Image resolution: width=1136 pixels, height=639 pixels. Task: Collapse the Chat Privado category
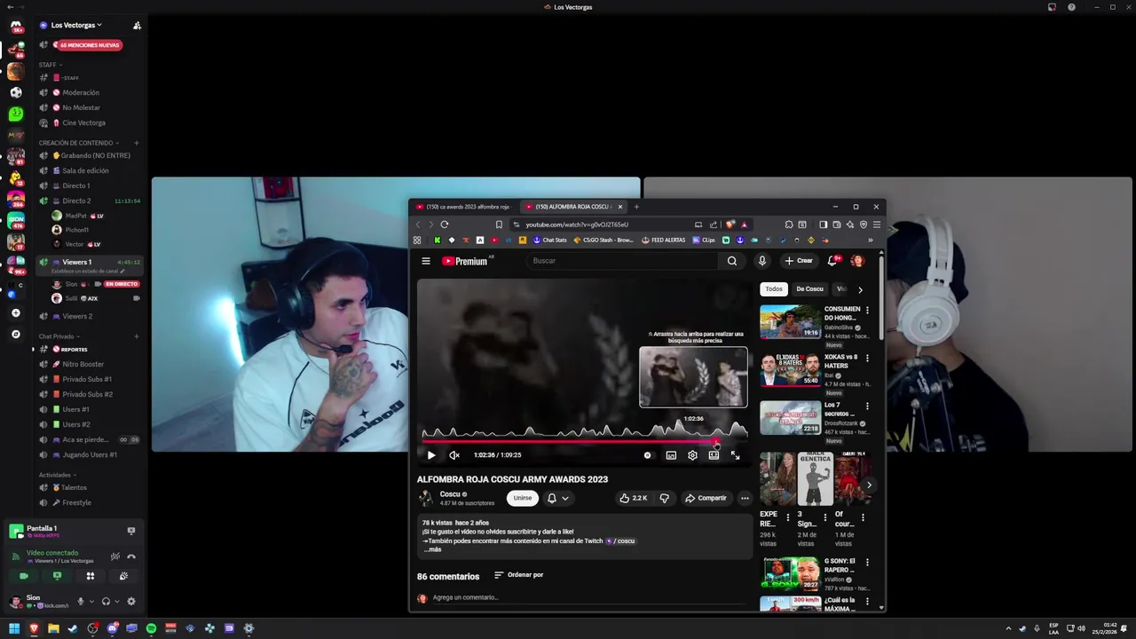(x=59, y=336)
